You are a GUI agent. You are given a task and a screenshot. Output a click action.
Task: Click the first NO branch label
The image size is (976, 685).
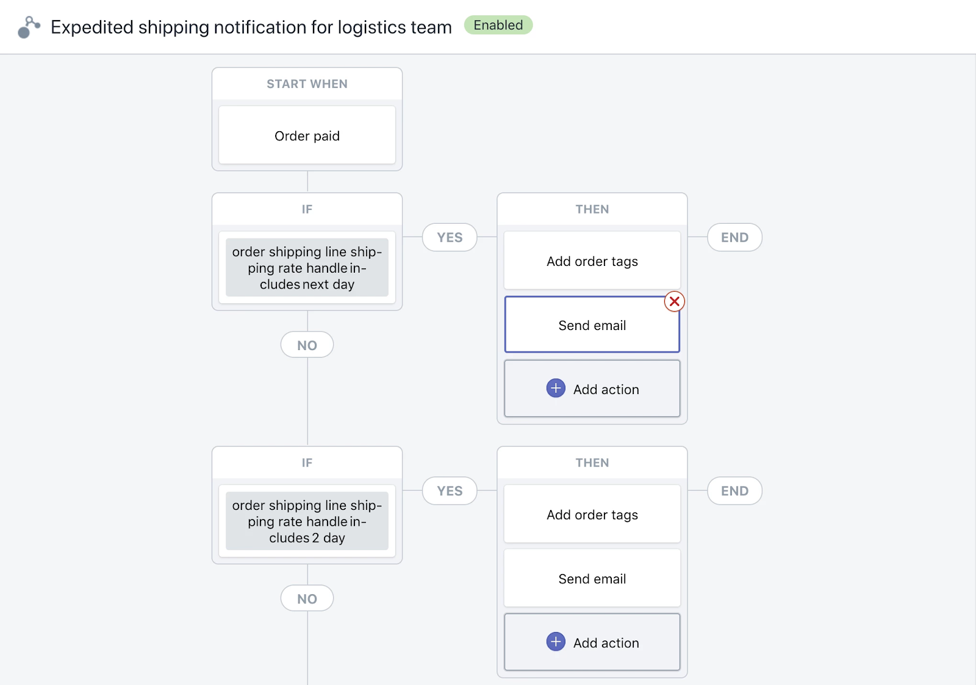[307, 345]
